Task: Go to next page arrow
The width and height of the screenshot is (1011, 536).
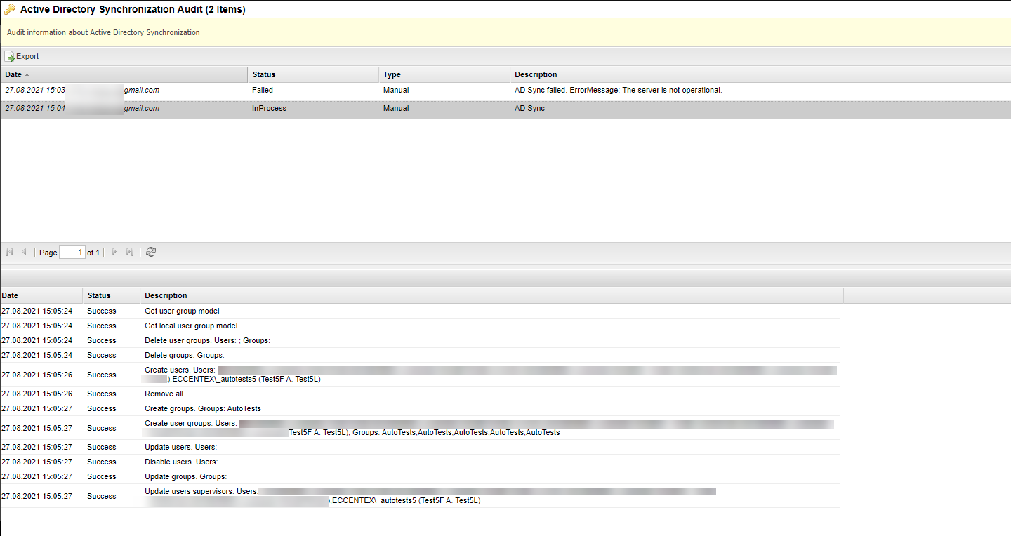Action: pyautogui.click(x=114, y=252)
